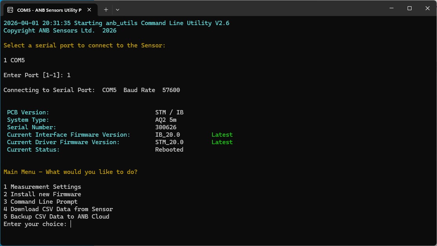Screen dimensions: 437x246
Task: Select "1 Measurement Settings" menu option
Action: (x=42, y=186)
